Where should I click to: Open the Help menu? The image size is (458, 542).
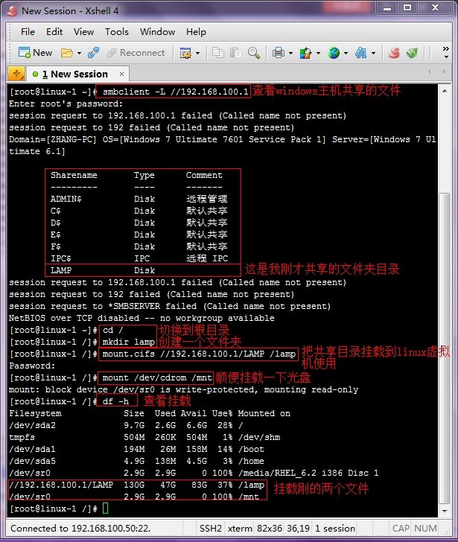(x=196, y=32)
